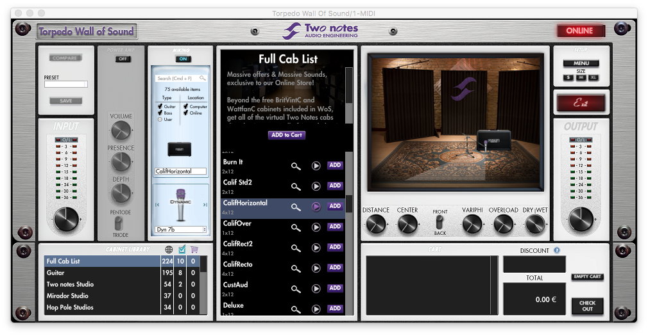Select Full Cab List library row

pos(122,261)
